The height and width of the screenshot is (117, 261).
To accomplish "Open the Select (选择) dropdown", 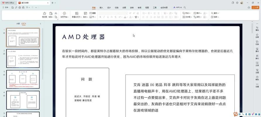I will click(215, 17).
